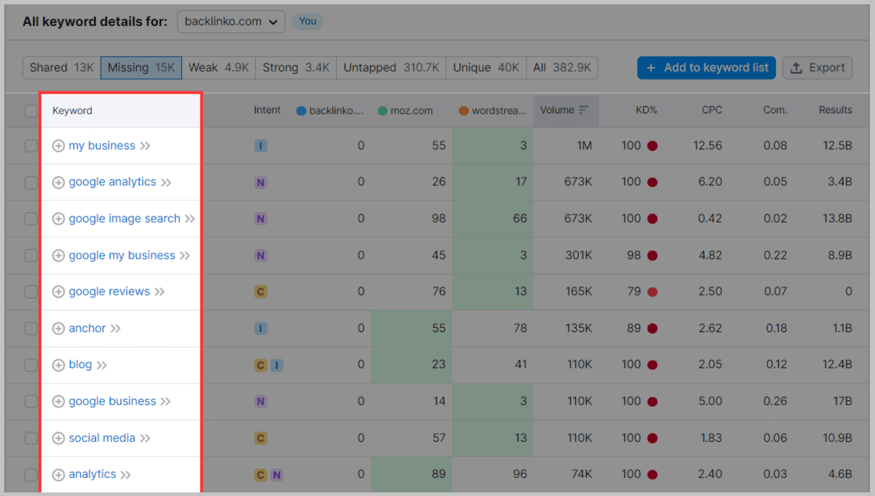Click the double-arrow icon after 'google business'
The width and height of the screenshot is (875, 496).
pyautogui.click(x=166, y=401)
